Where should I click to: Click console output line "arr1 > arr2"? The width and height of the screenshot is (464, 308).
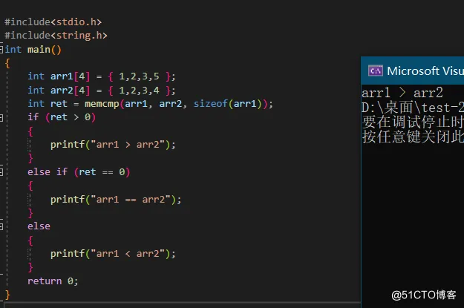[x=402, y=93]
